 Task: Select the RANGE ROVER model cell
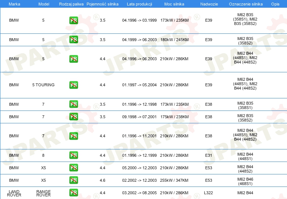pyautogui.click(x=43, y=193)
